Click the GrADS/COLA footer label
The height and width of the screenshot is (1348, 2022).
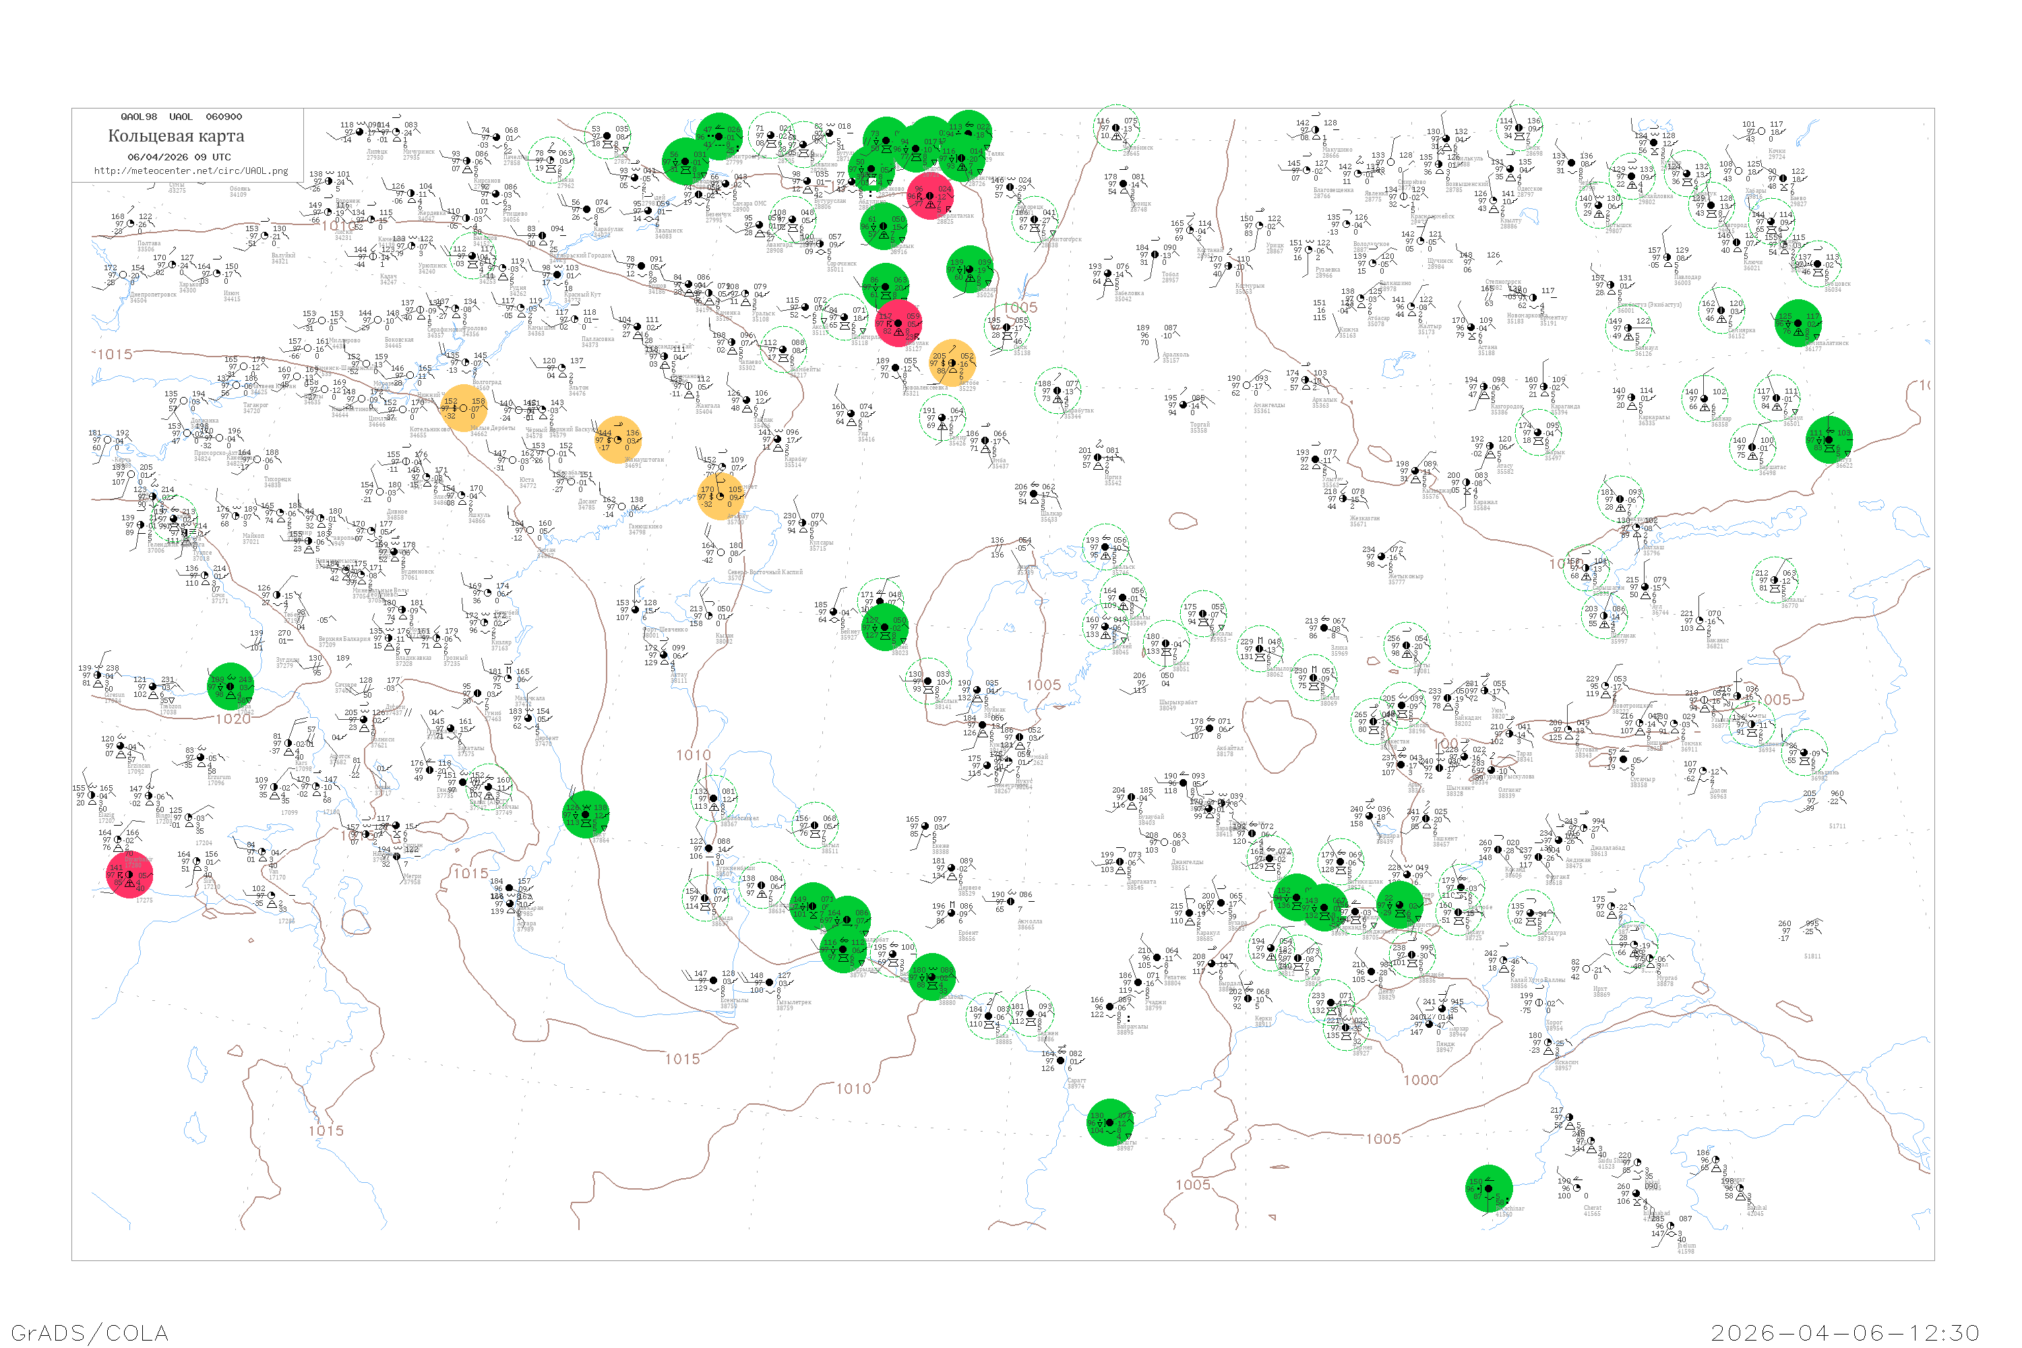click(90, 1332)
